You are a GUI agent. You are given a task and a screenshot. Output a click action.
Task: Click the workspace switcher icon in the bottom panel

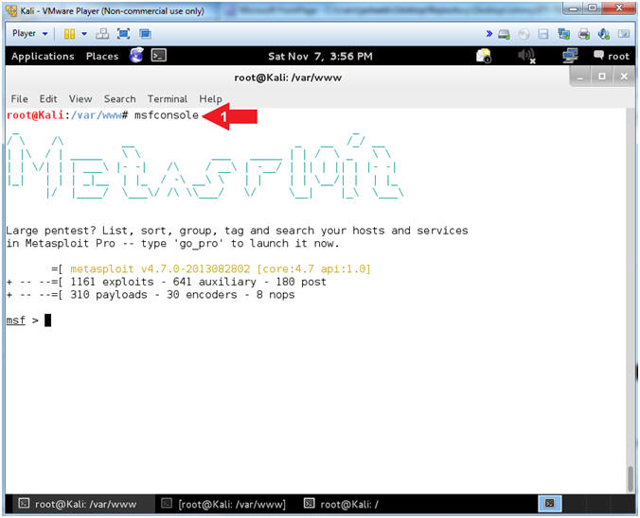click(549, 504)
